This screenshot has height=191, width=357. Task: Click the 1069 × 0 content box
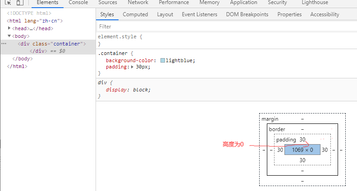(x=302, y=150)
